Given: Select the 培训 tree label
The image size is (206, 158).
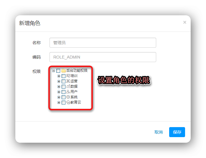Looking at the screenshot, I should click(74, 76).
